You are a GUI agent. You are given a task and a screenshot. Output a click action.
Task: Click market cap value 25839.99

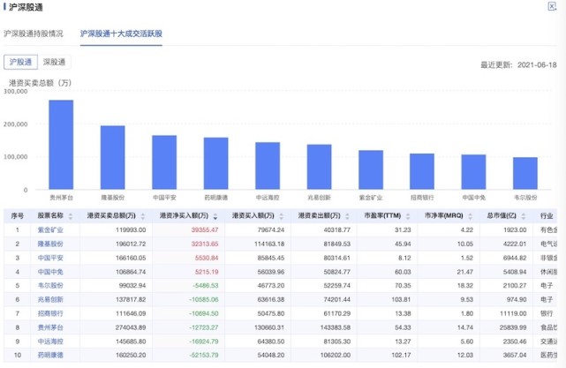pos(509,327)
